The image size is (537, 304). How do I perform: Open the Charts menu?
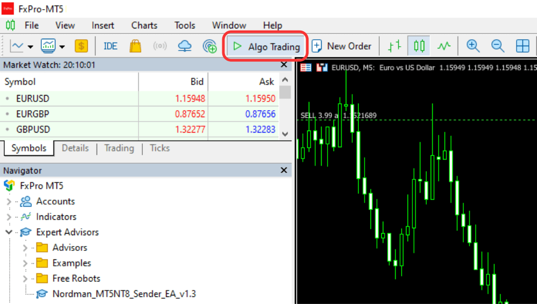pos(144,25)
